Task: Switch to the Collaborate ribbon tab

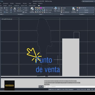Action: (x=16, y=6)
